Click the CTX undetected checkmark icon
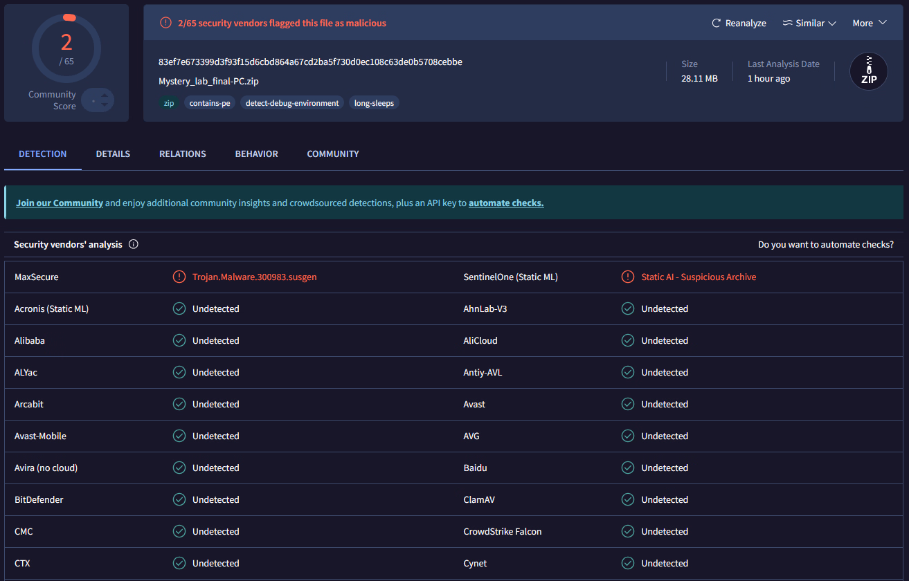Screen dimensions: 909x581 [x=179, y=563]
